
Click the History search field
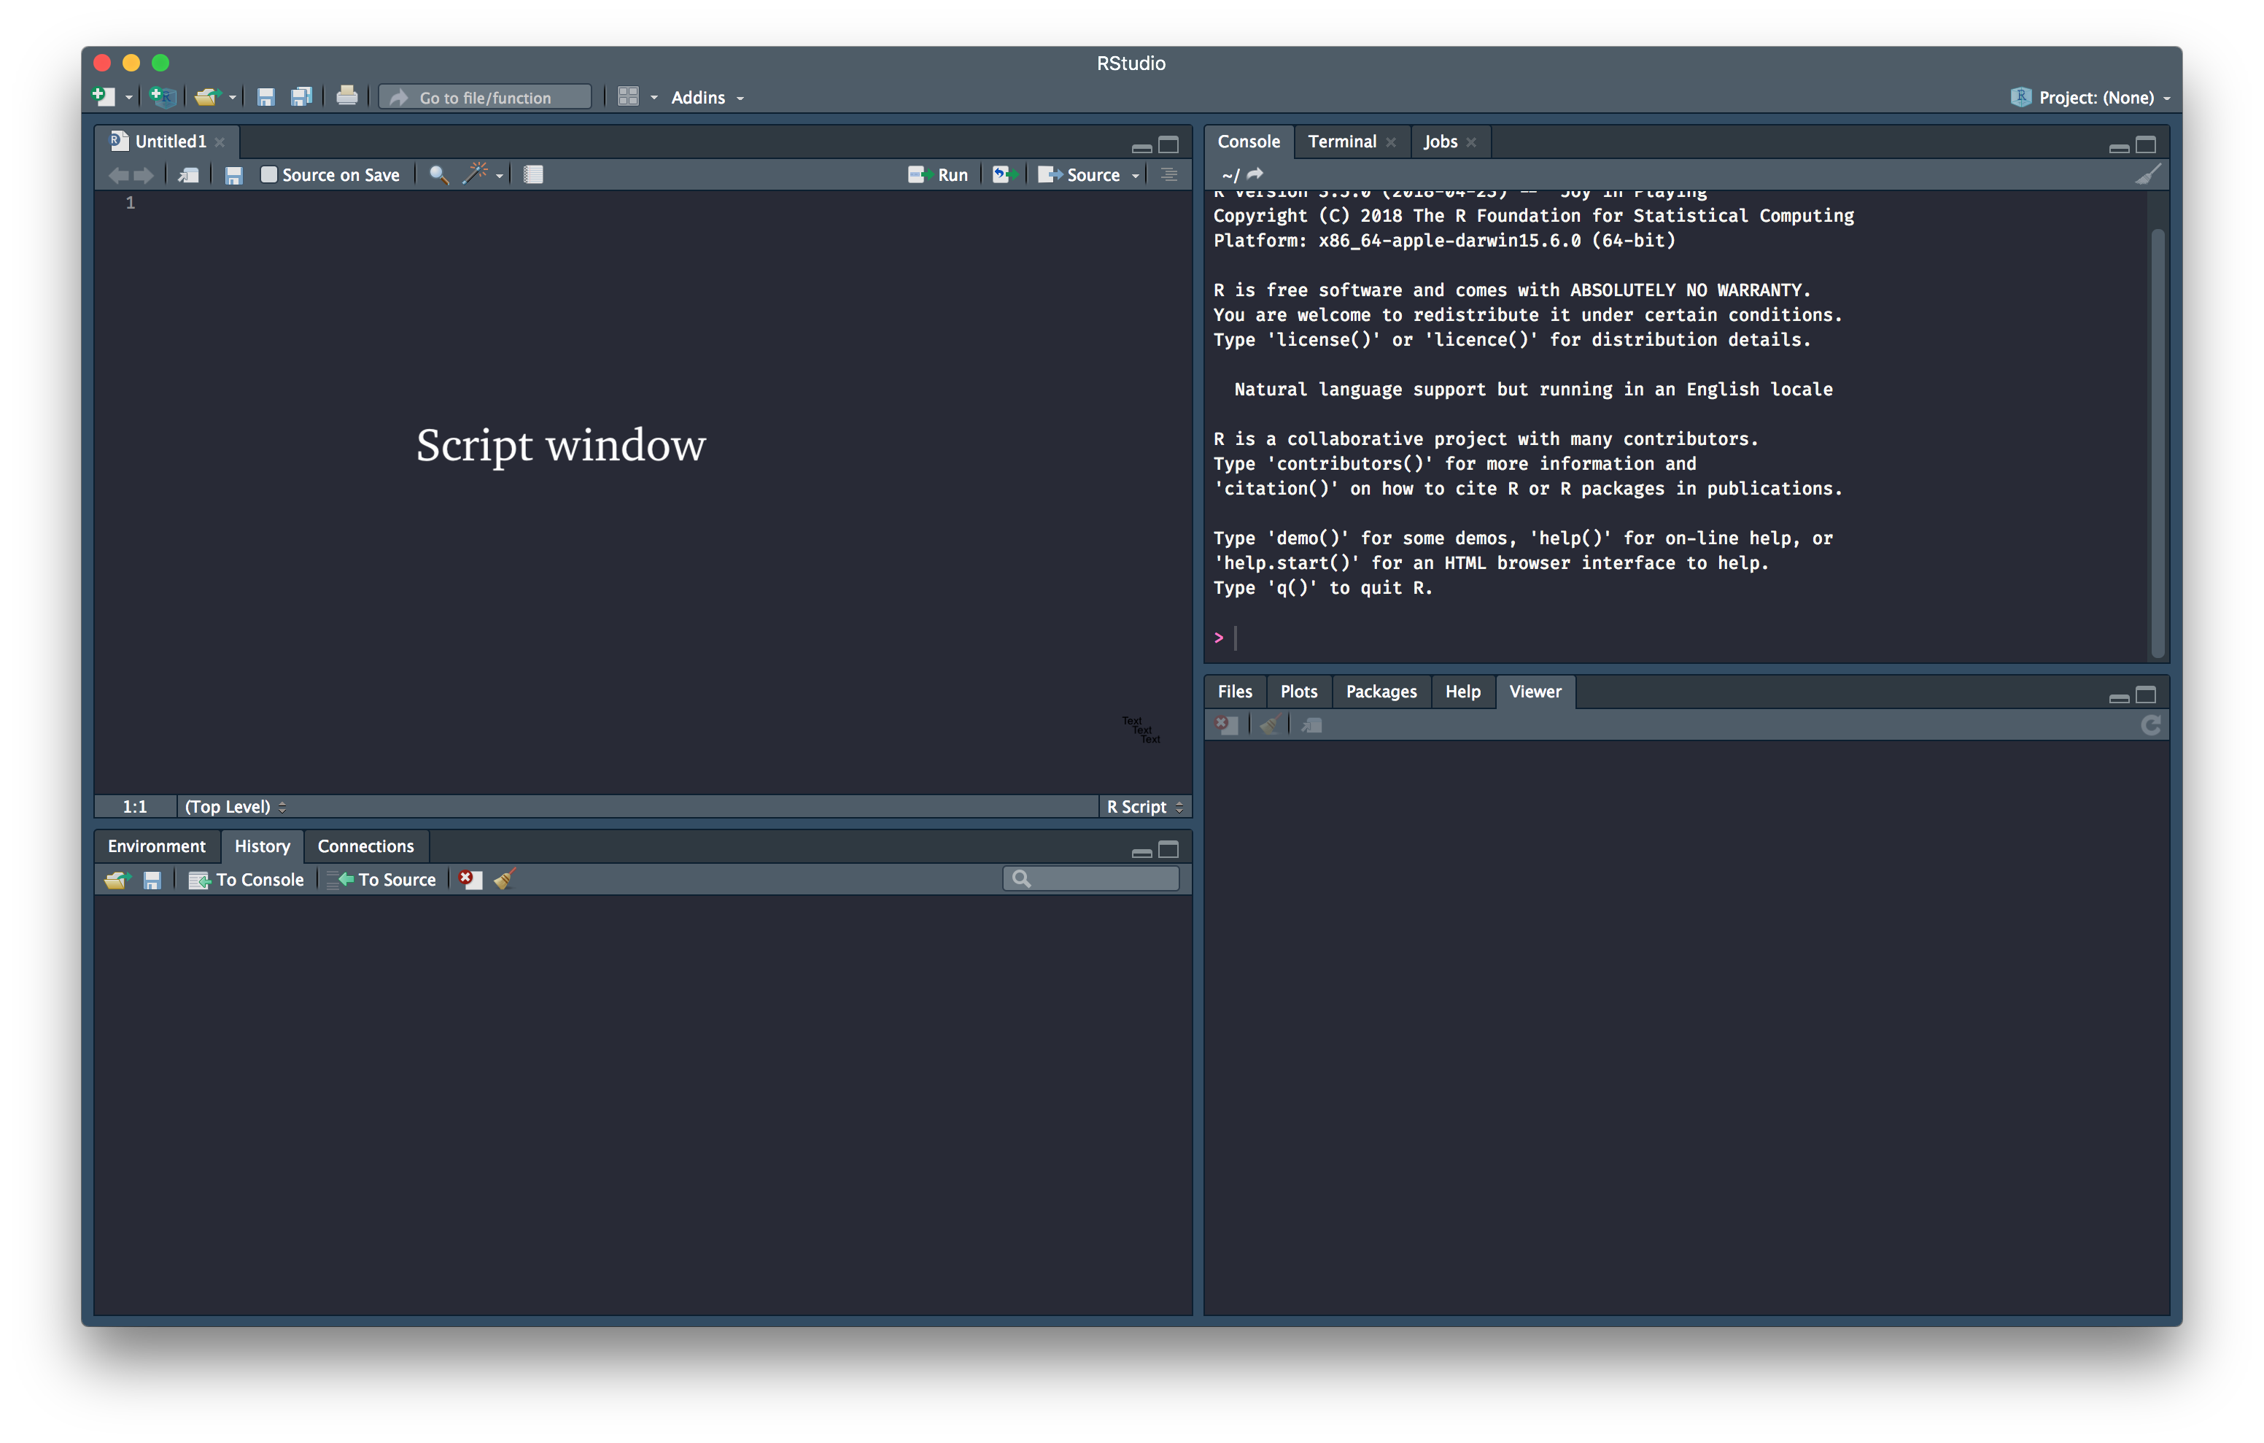coord(1090,880)
